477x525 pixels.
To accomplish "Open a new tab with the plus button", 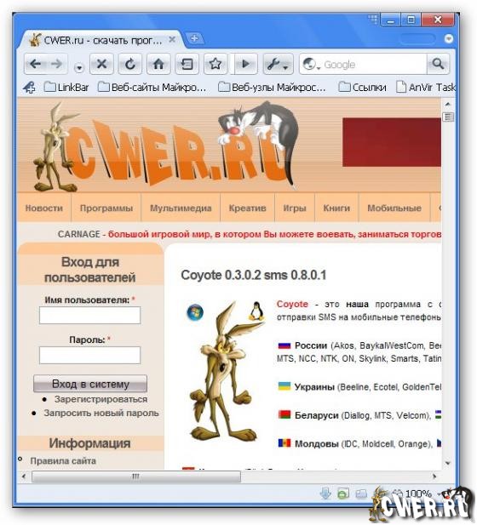I will [x=194, y=38].
